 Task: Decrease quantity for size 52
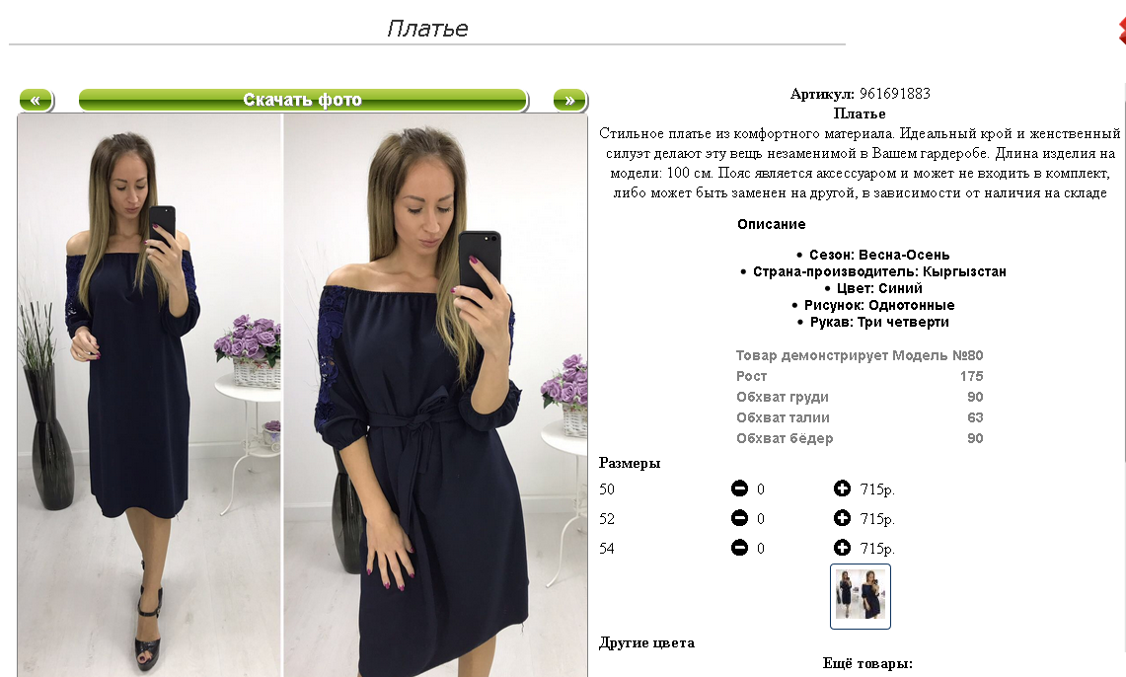[740, 518]
